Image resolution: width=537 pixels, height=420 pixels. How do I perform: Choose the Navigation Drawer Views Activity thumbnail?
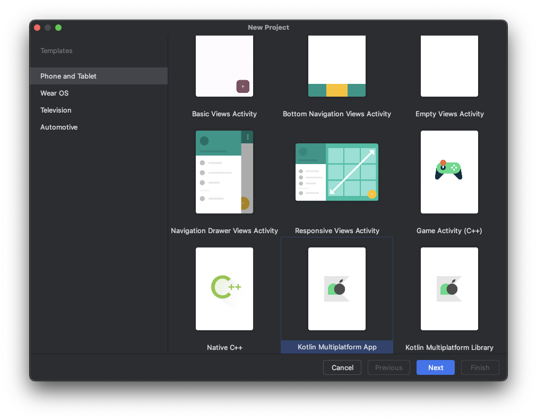pyautogui.click(x=224, y=172)
